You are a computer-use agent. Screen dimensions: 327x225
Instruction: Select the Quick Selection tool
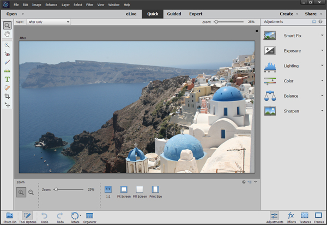point(7,45)
